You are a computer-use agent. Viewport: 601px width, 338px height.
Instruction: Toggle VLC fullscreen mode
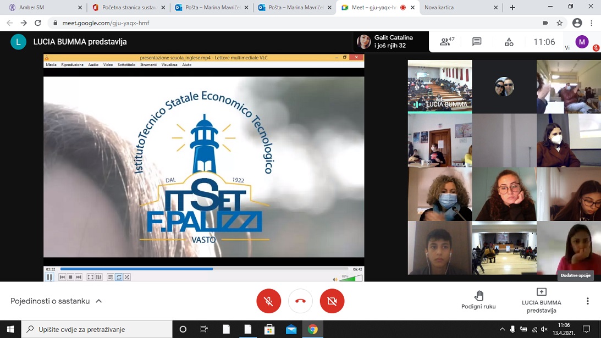click(x=91, y=277)
